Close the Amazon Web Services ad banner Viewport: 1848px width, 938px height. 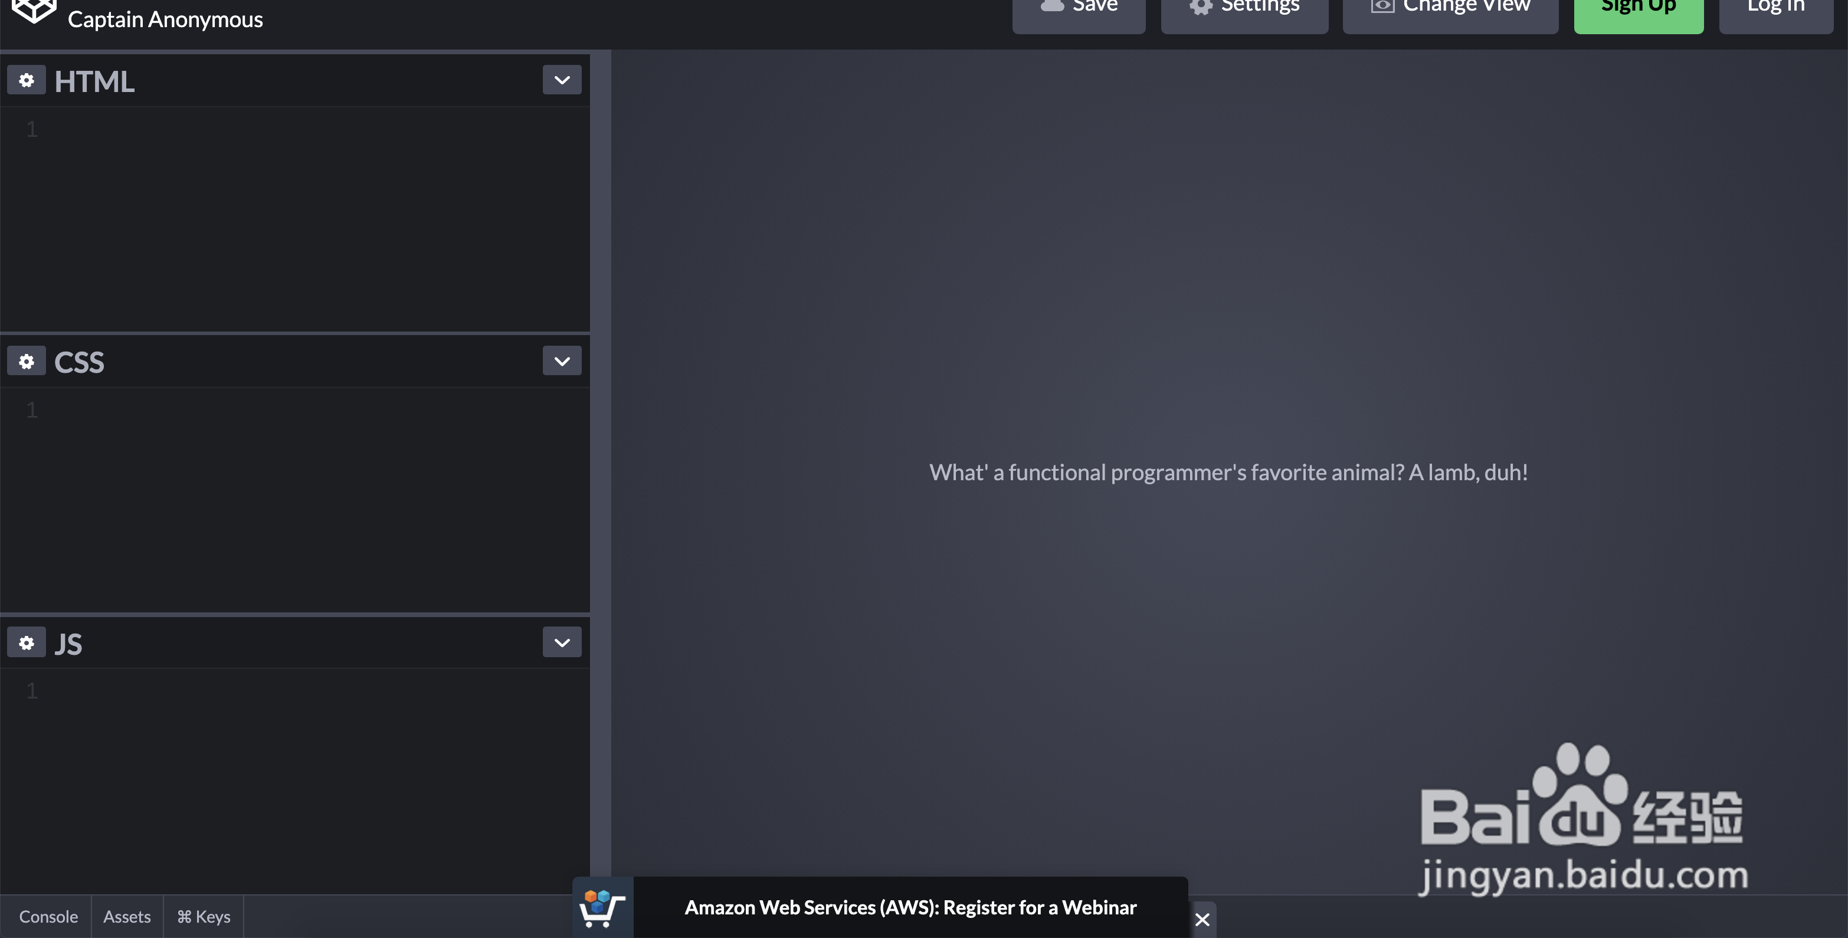point(1202,919)
